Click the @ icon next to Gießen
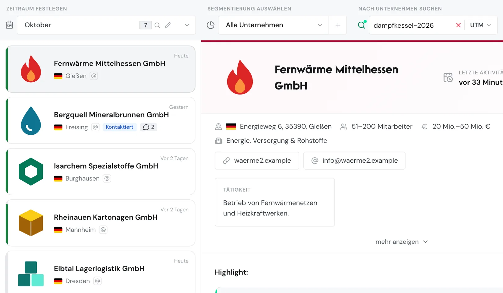This screenshot has width=503, height=293. coord(94,76)
